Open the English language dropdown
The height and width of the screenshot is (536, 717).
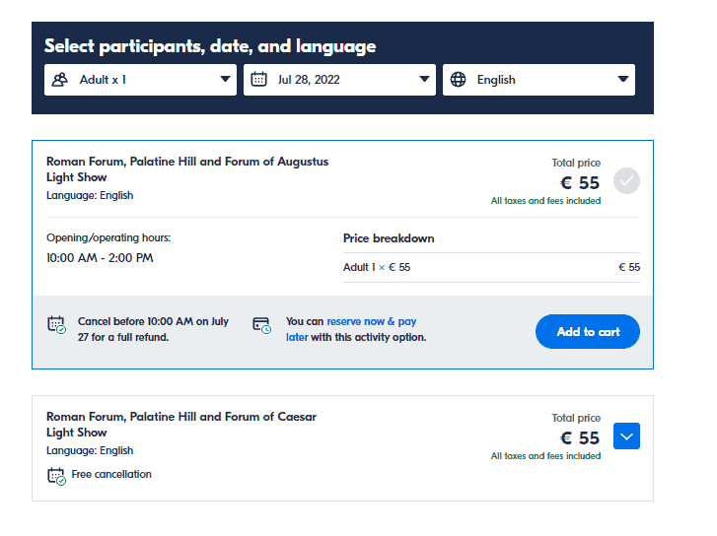[538, 80]
